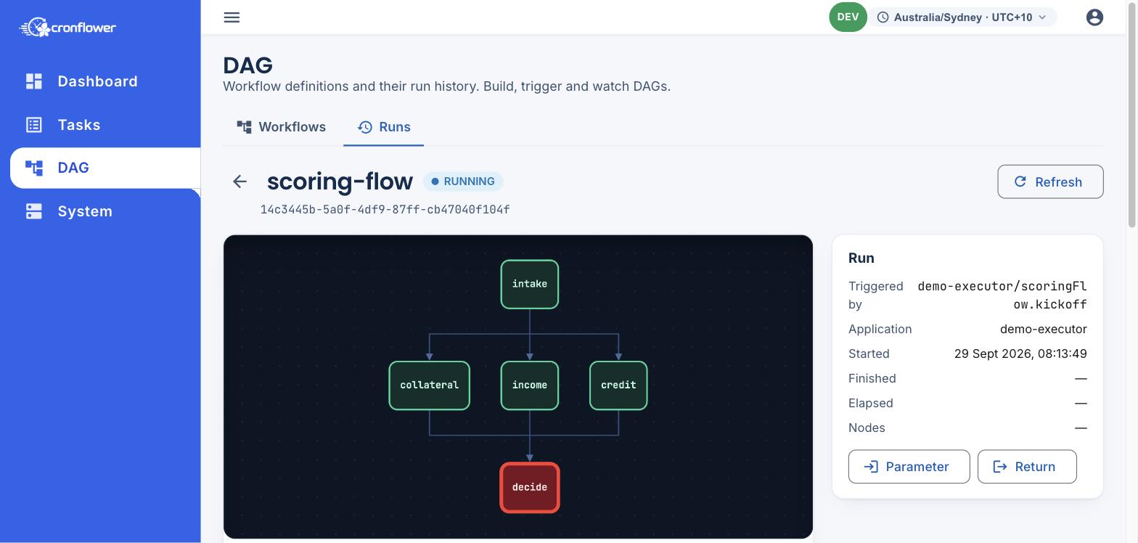Click the clock icon beside timezone
Screen dimensions: 1138x543
(x=883, y=17)
